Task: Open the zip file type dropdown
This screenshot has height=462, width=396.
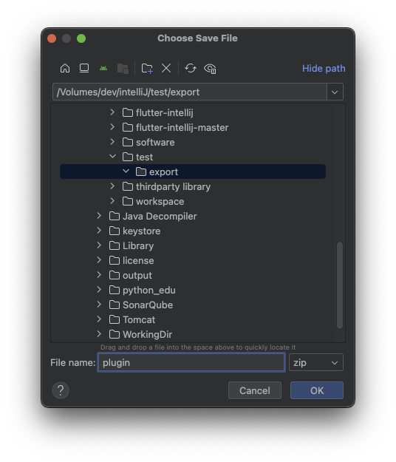Action: (316, 362)
